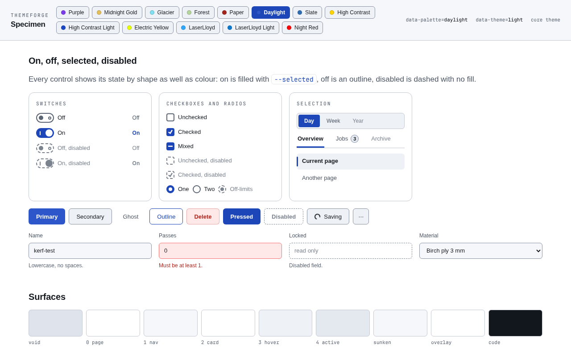This screenshot has height=357, width=571.
Task: Click the Pressed button
Action: pyautogui.click(x=242, y=216)
